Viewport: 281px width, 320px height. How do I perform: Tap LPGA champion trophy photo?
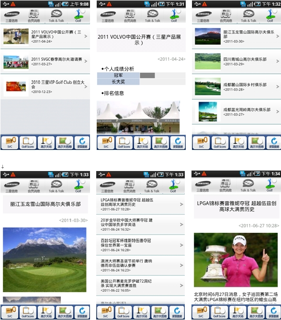coord(236,260)
